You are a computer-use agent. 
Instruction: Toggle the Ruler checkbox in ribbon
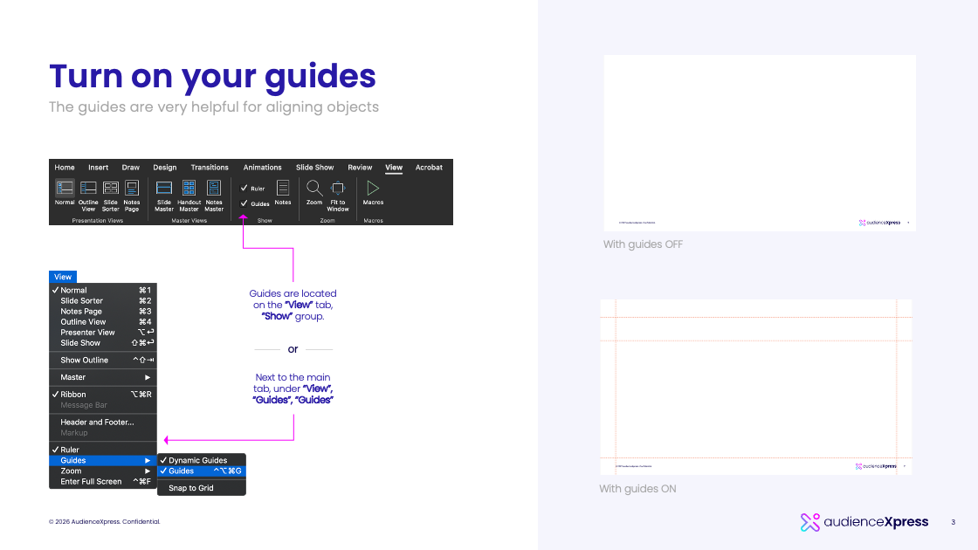[244, 188]
